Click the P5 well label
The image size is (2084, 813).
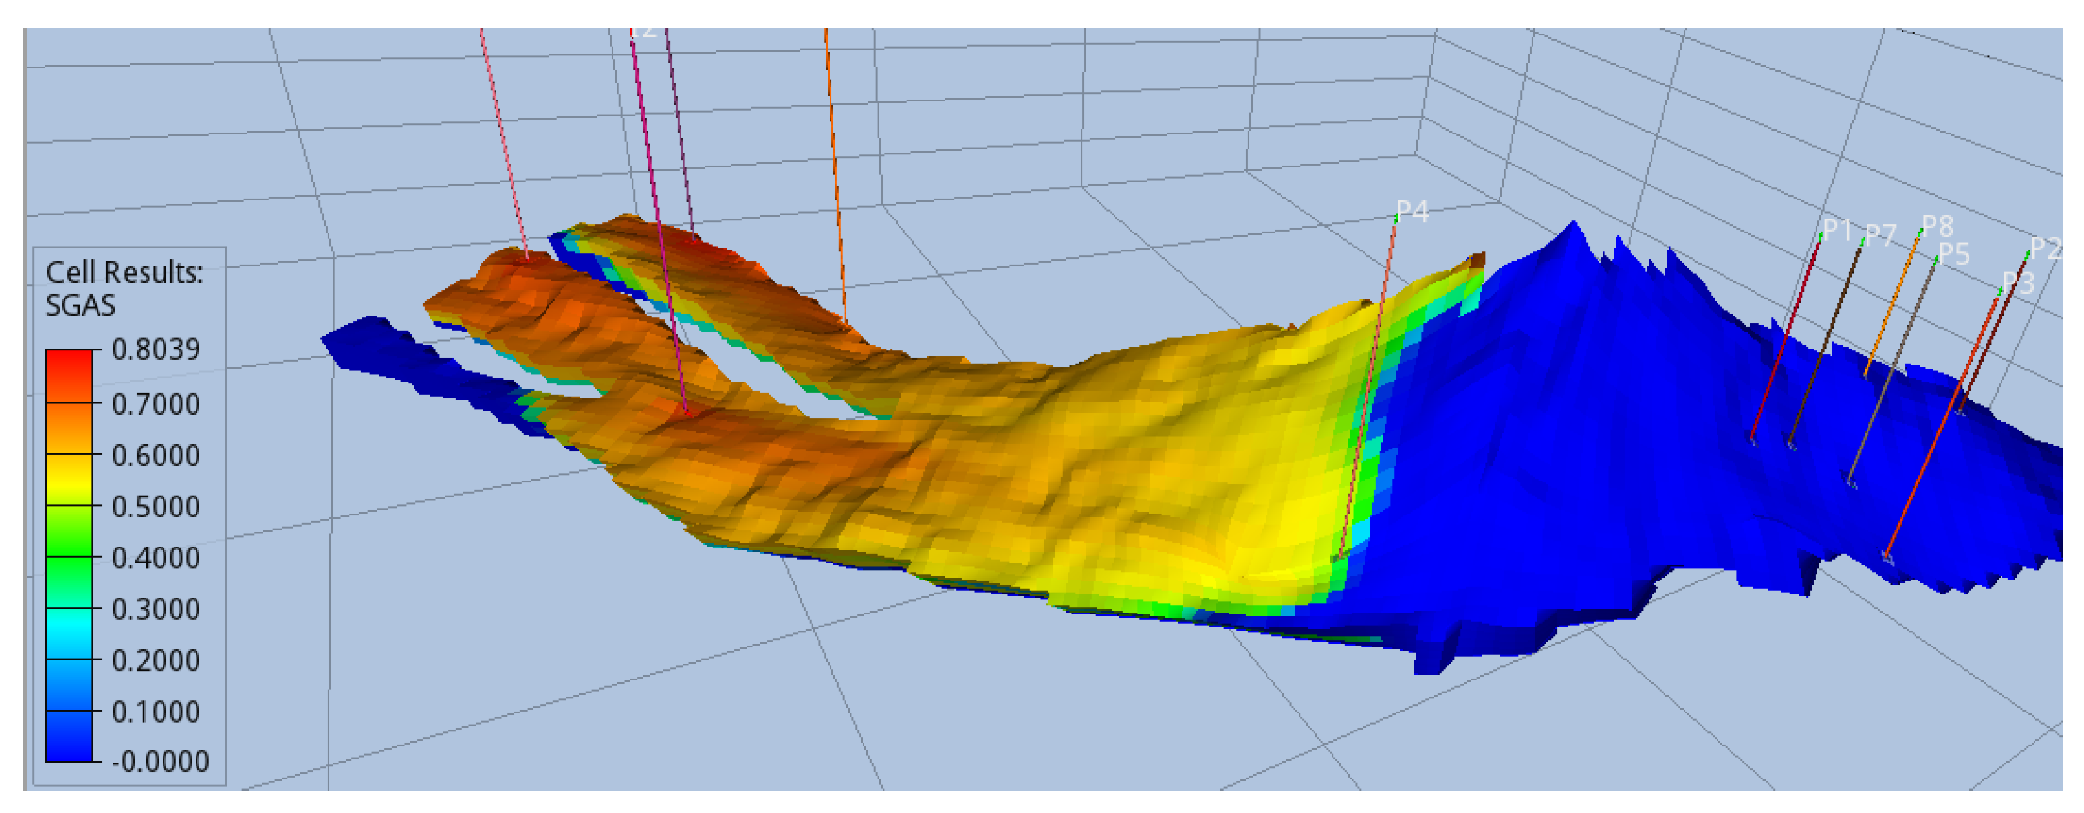click(x=1954, y=254)
